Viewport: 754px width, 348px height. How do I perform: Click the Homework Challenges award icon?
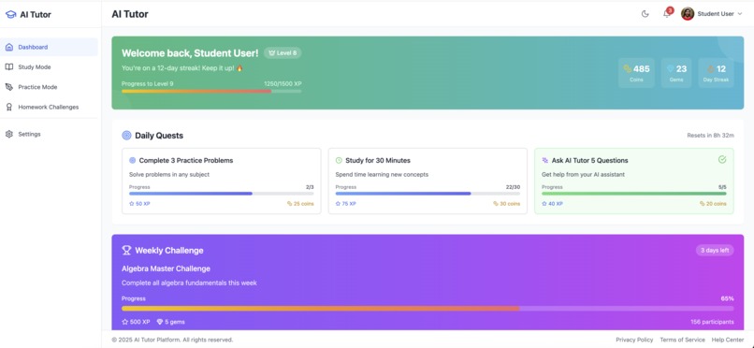8,107
